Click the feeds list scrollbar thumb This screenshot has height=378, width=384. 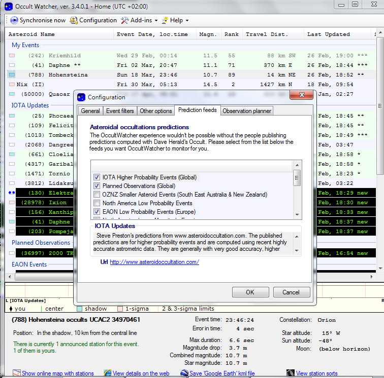pyautogui.click(x=297, y=178)
